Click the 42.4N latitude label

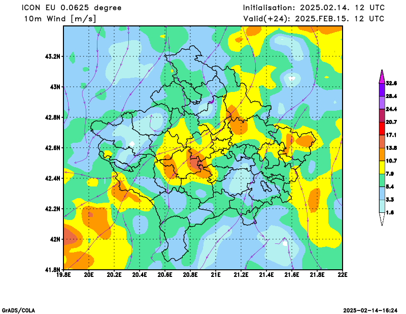[x=53, y=178]
